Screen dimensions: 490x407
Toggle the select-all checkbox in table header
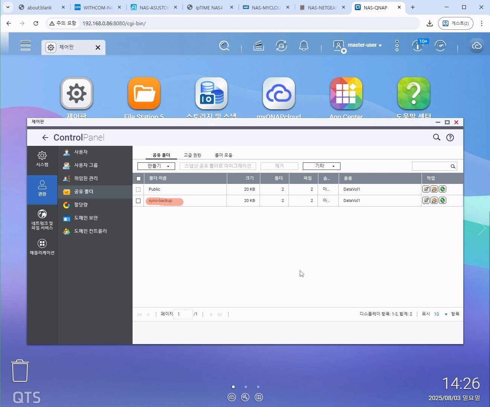(x=139, y=179)
